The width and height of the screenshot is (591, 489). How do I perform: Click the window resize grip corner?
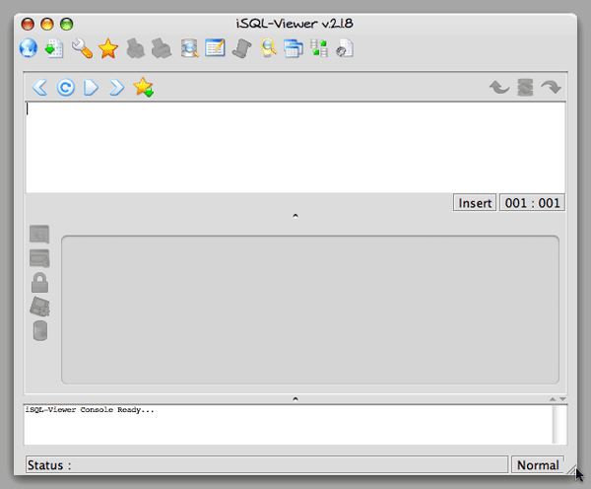click(571, 469)
